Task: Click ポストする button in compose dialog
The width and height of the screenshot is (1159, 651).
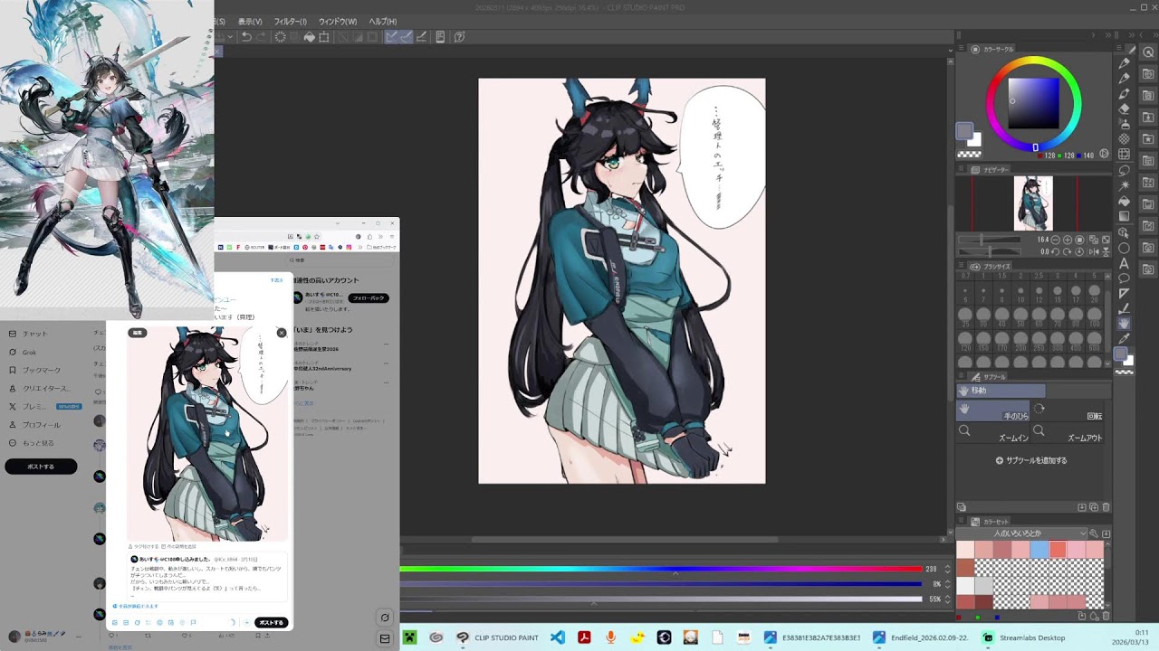Action: coord(271,622)
